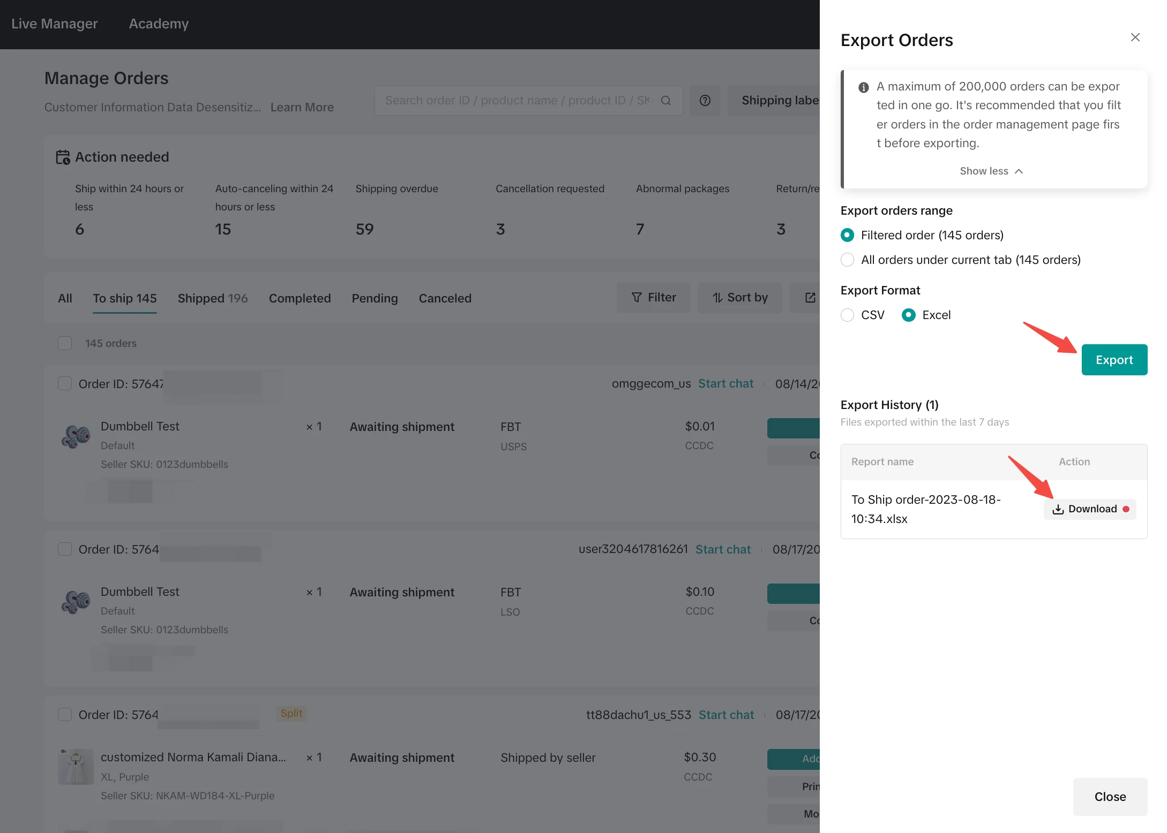
Task: Click the Action needed calendar icon
Action: [x=63, y=157]
